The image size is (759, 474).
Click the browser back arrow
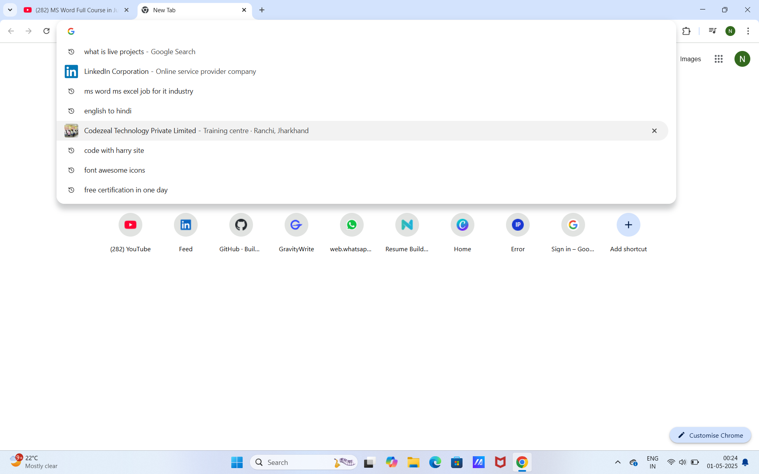[x=11, y=31]
